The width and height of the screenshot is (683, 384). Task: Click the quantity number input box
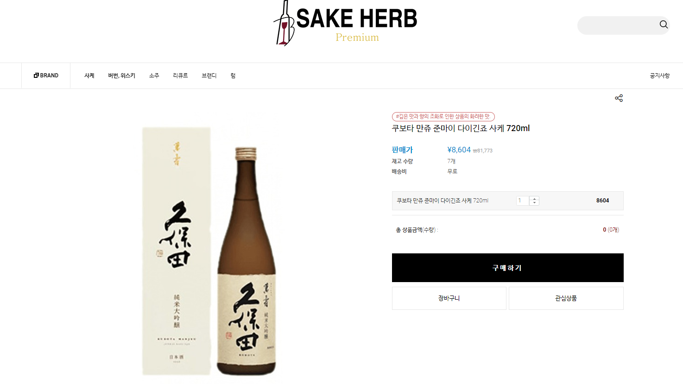click(523, 201)
